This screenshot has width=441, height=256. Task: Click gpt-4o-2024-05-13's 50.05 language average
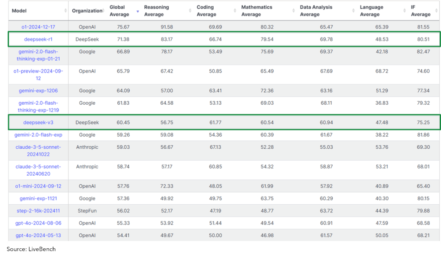(x=382, y=235)
